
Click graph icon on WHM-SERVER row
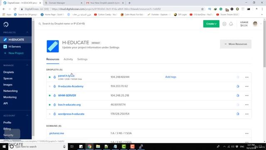238,95
